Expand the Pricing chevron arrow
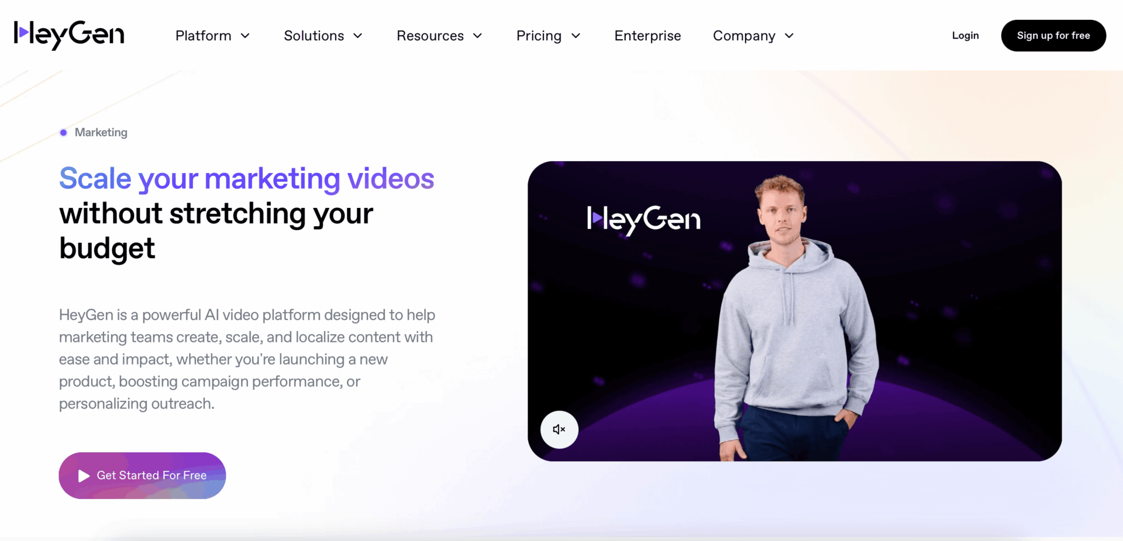Image resolution: width=1123 pixels, height=541 pixels. click(x=576, y=36)
